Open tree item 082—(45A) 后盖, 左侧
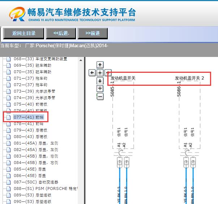218x204 pixels. click(36, 150)
